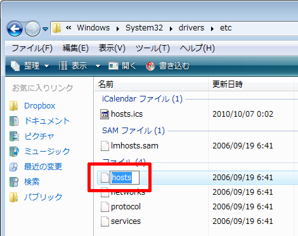Sort by the 名前 column header
The width and height of the screenshot is (298, 236).
point(151,84)
